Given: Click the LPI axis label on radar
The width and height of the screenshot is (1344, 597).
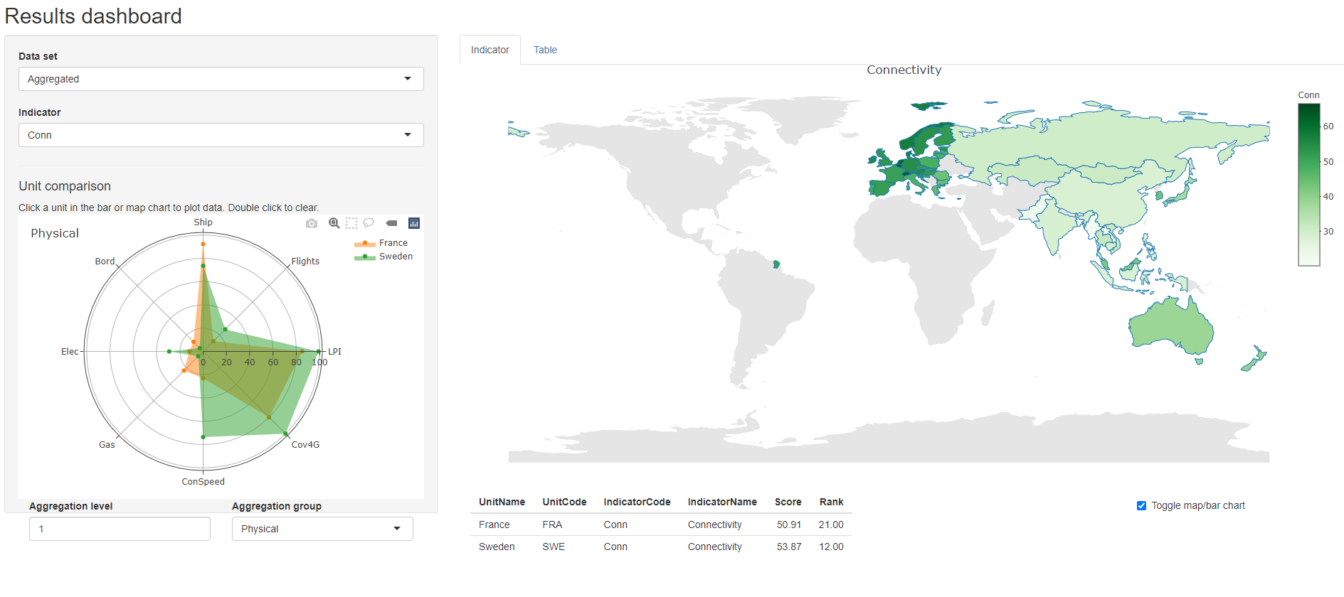Looking at the screenshot, I should click(334, 352).
